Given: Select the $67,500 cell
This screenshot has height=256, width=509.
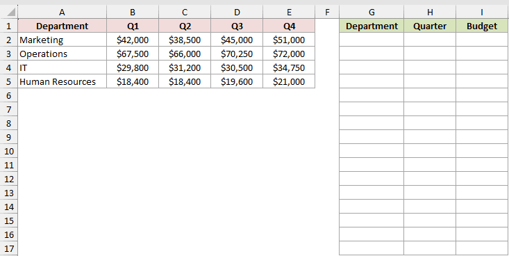Looking at the screenshot, I should click(133, 54).
